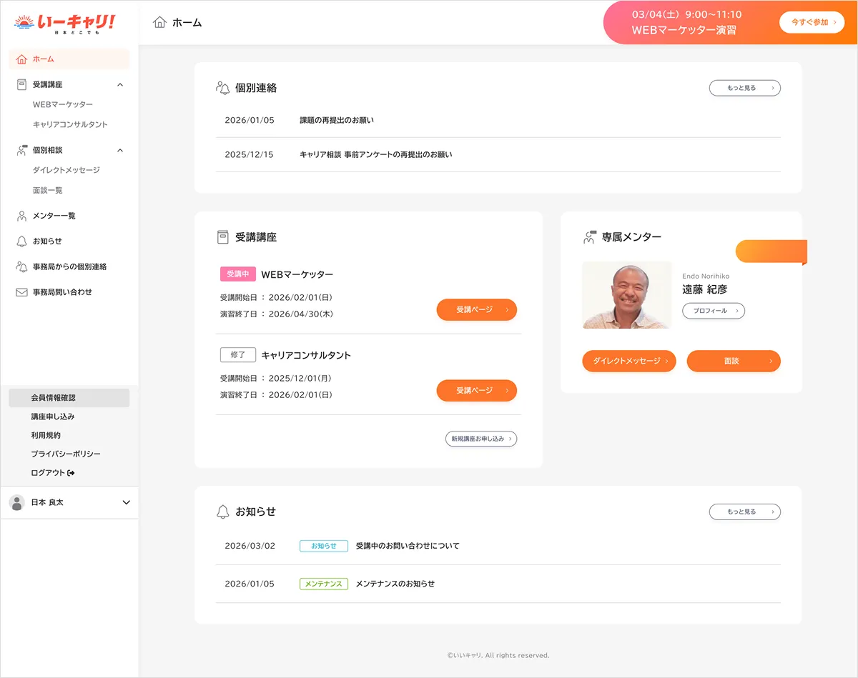This screenshot has width=858, height=678.
Task: Click the 個別相談 person icon in sidebar
Action: pyautogui.click(x=21, y=151)
